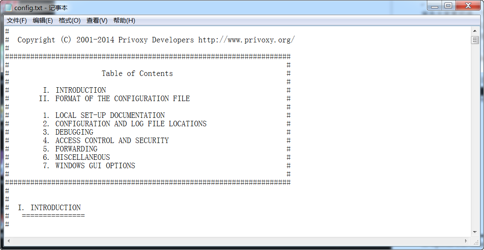The image size is (484, 250).
Task: Click the vertical scrollbar thumb
Action: point(475,40)
